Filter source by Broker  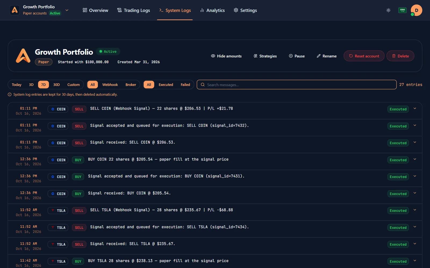point(131,85)
